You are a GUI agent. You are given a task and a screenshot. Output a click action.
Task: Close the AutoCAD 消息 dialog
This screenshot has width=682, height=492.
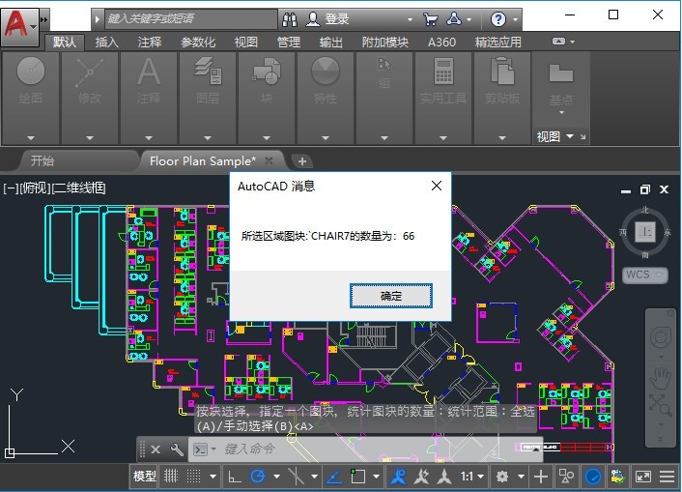[x=437, y=186]
